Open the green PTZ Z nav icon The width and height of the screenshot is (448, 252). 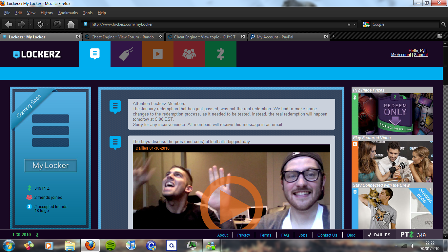click(221, 54)
